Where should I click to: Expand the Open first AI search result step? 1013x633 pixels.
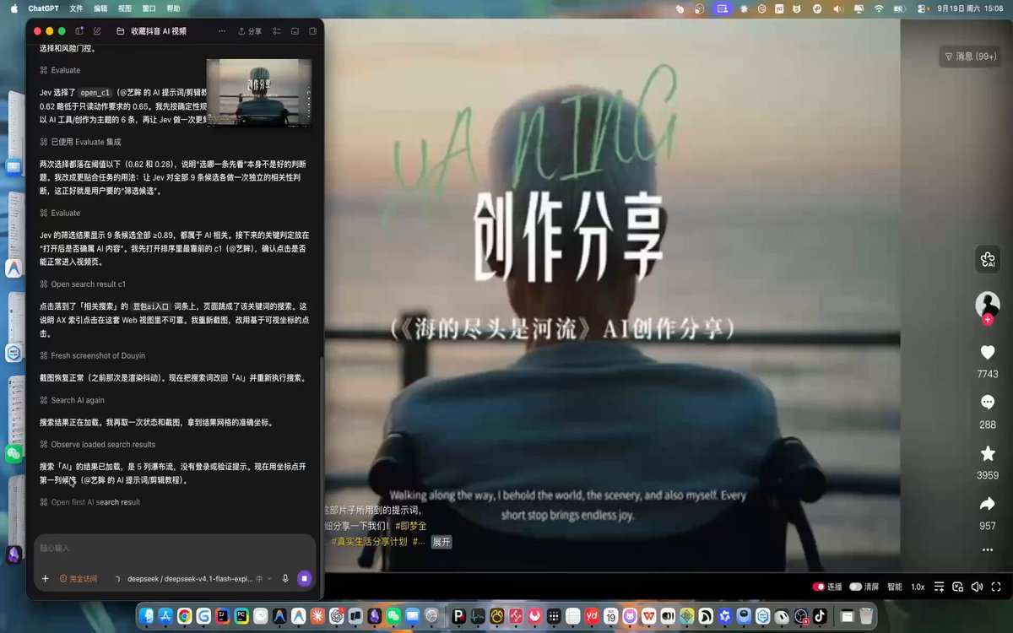pos(89,502)
